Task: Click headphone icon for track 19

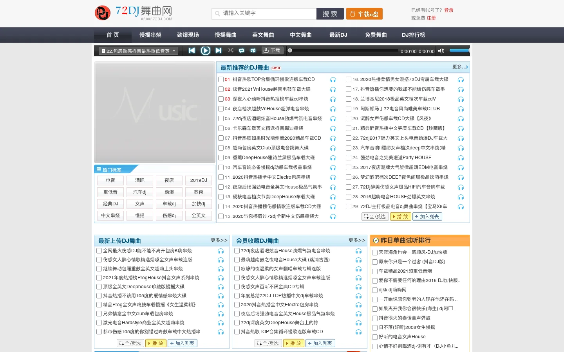Action: click(x=461, y=109)
